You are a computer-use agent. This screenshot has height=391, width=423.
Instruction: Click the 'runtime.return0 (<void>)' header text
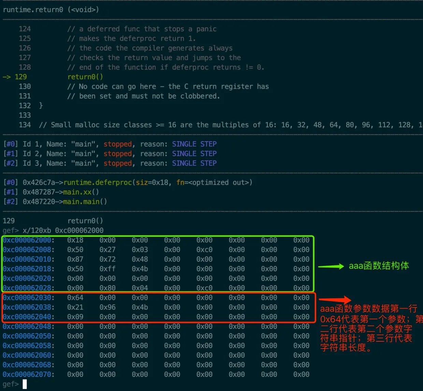(51, 10)
